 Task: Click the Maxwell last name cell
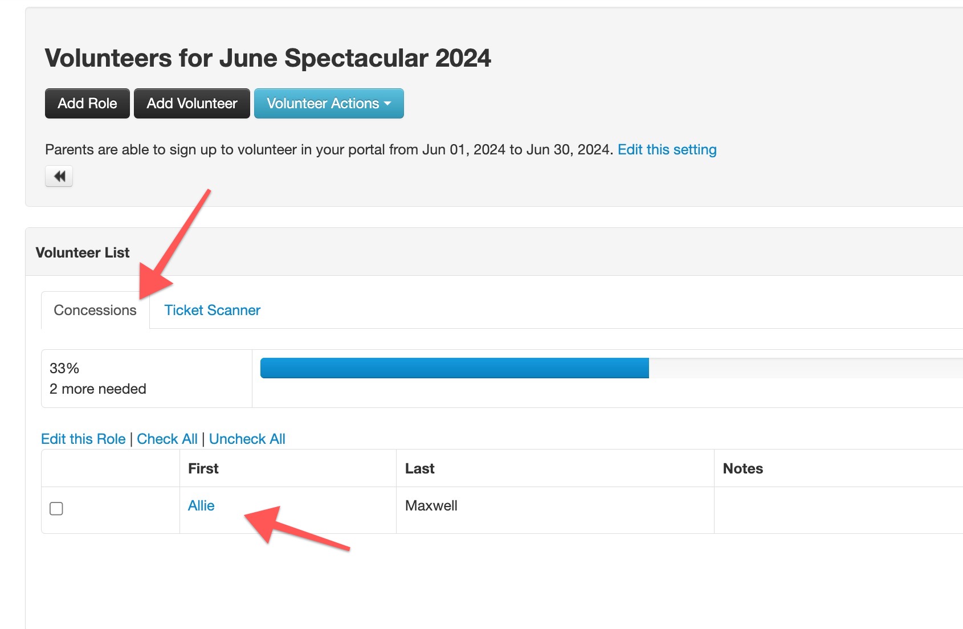coord(431,505)
